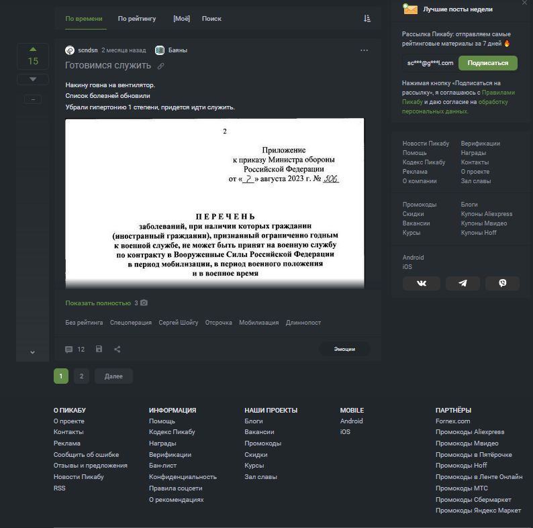Jump to the next post with the chevron
This screenshot has height=528, width=533.
pos(33,352)
